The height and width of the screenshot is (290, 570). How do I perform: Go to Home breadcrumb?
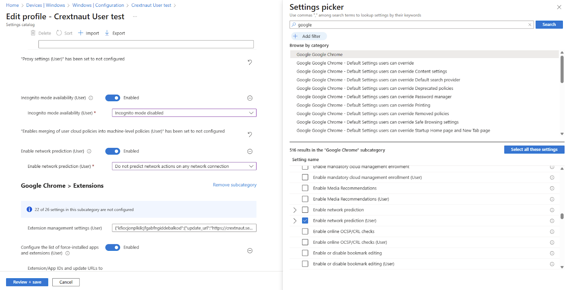[x=12, y=5]
